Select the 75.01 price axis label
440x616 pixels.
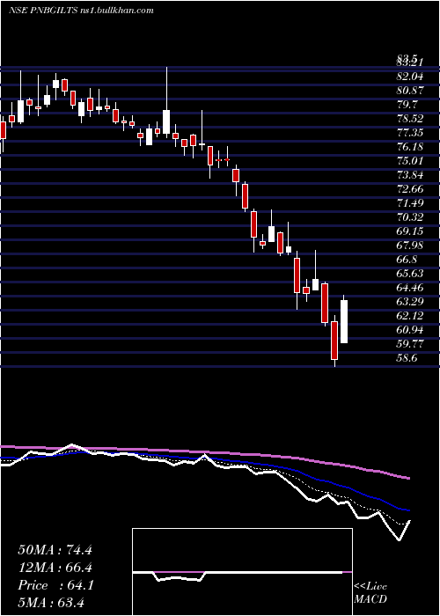[410, 161]
